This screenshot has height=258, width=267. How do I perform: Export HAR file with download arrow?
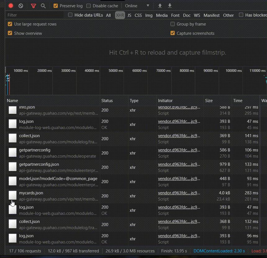[x=170, y=6]
